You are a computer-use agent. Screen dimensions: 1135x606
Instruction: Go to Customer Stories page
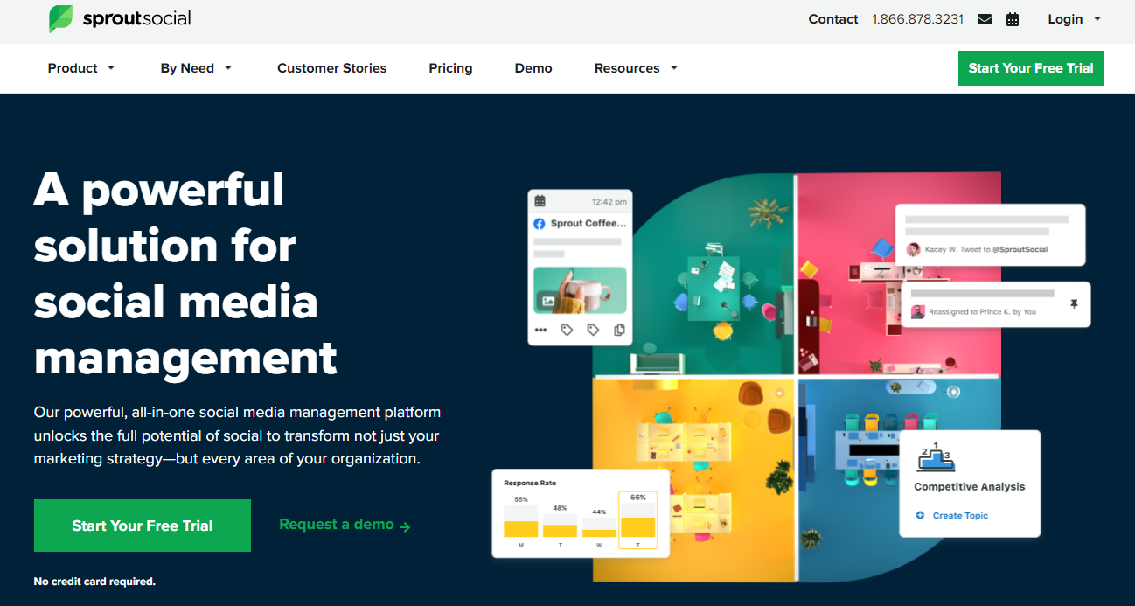[x=331, y=68]
